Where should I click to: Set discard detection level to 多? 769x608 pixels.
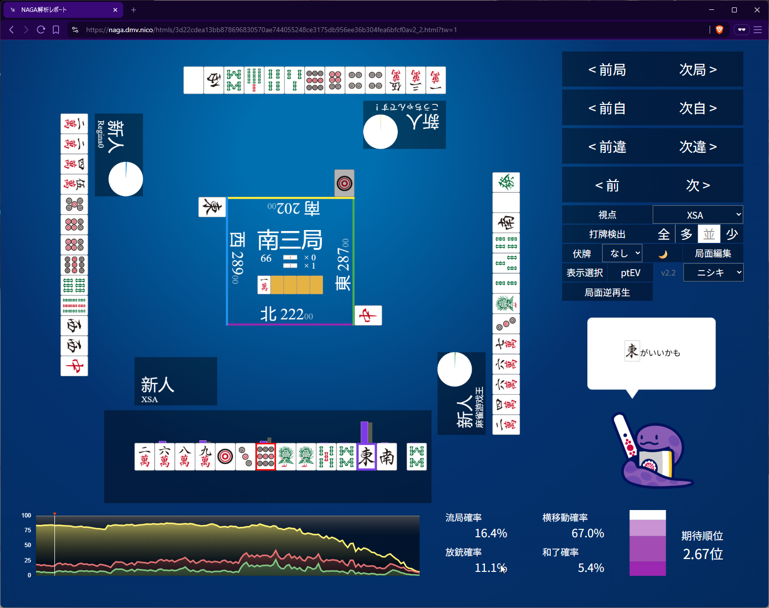click(686, 234)
